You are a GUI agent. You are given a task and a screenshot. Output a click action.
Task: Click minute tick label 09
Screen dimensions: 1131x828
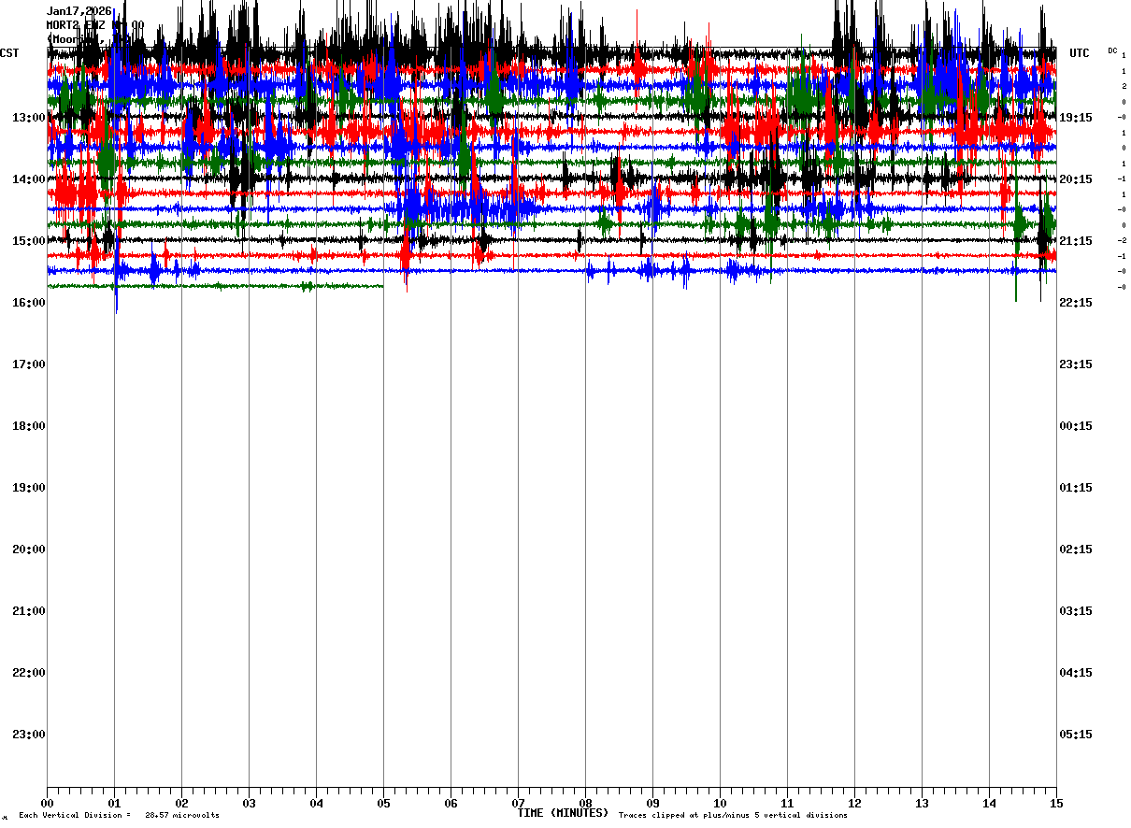(652, 803)
